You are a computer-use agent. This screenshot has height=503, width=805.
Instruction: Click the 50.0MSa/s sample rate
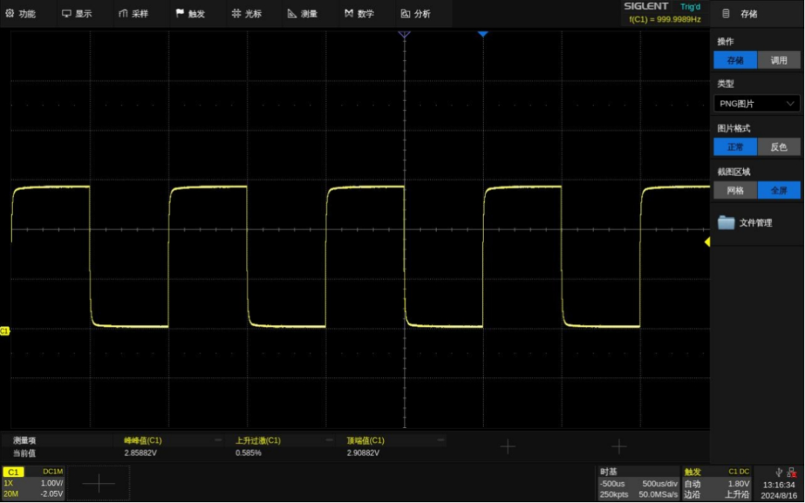(x=658, y=494)
